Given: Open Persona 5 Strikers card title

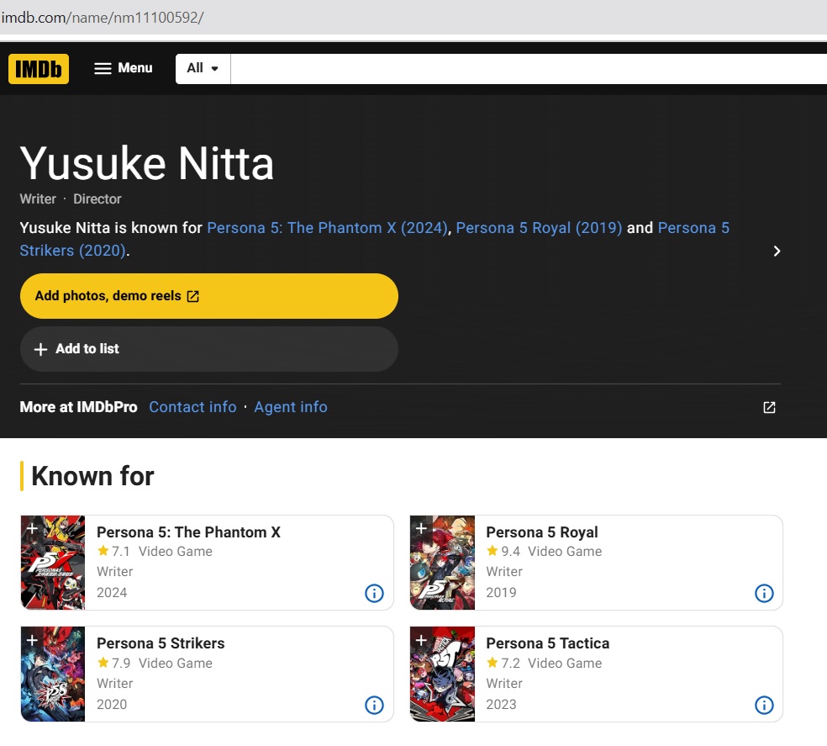Looking at the screenshot, I should (161, 643).
